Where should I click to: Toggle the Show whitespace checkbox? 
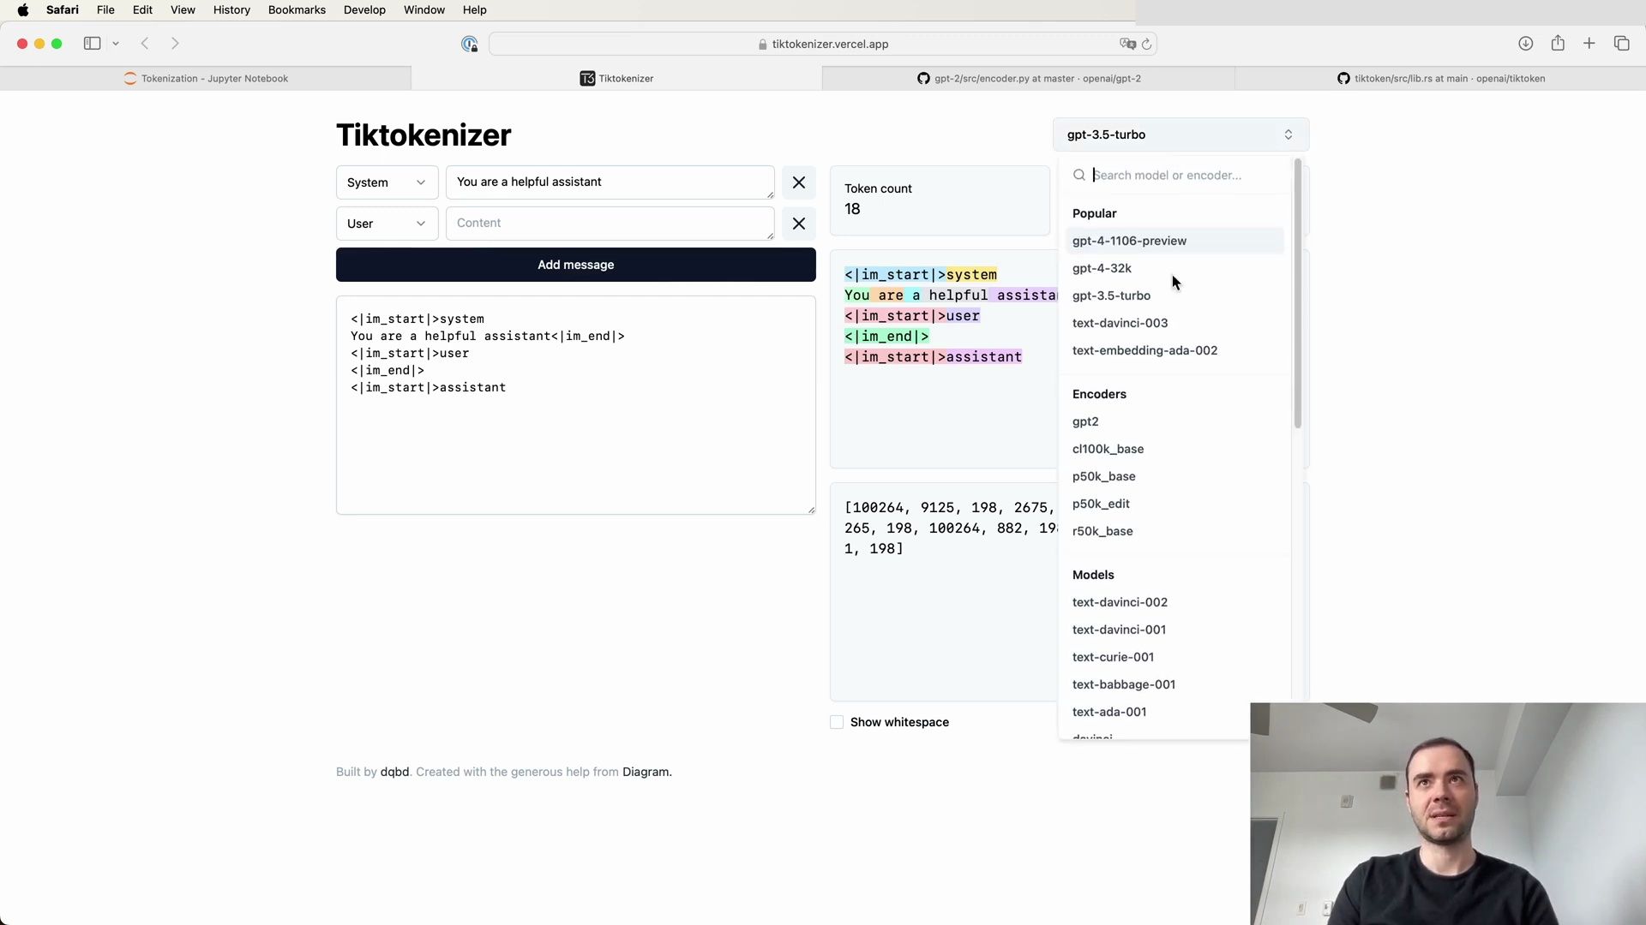click(837, 722)
